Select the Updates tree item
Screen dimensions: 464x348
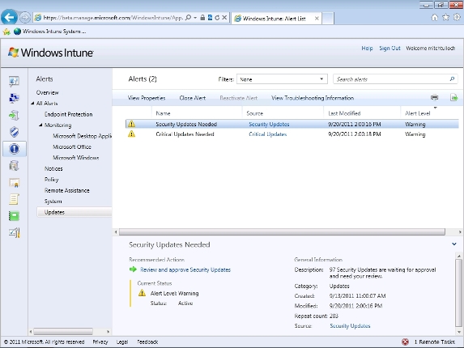coord(74,212)
